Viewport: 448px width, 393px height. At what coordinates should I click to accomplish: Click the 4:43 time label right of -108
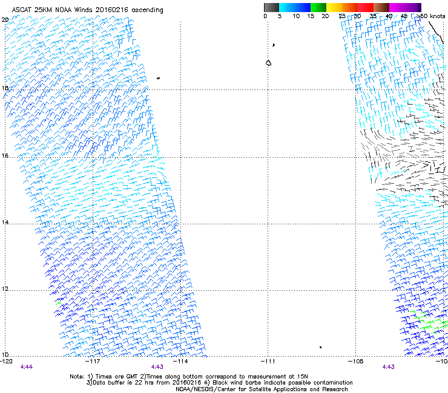[388, 367]
